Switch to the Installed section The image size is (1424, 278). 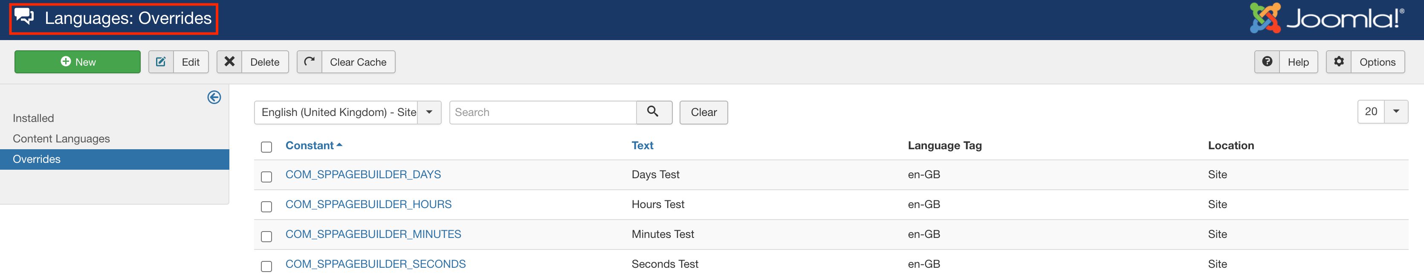point(33,118)
